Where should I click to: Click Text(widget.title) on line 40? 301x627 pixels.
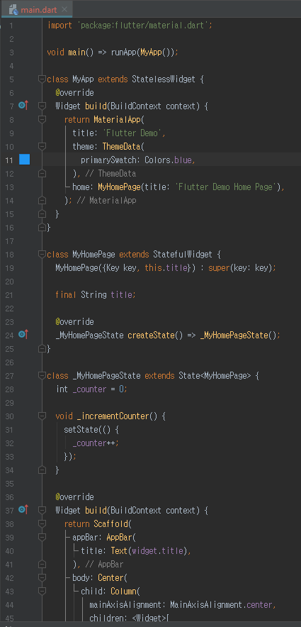click(149, 550)
